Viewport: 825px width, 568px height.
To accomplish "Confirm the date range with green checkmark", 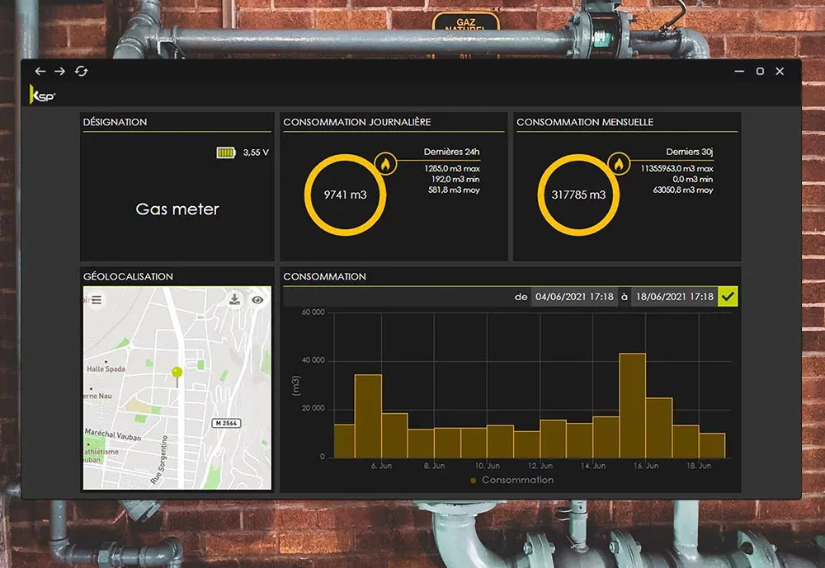I will click(x=728, y=297).
